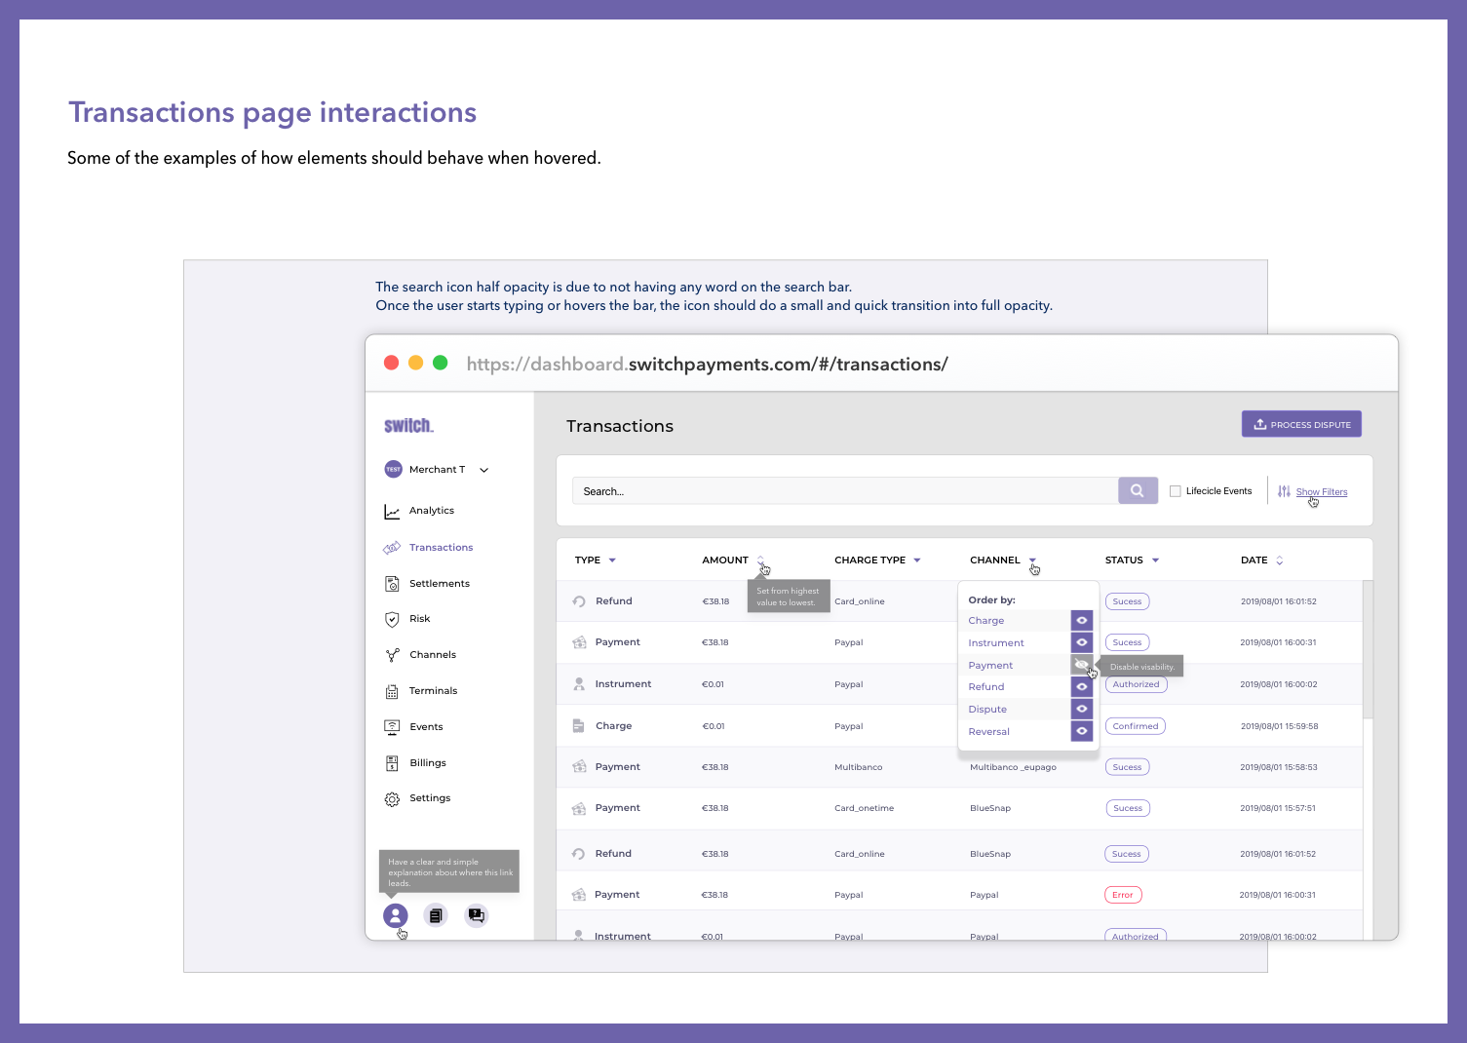Go to Events in the sidebar
Screen dimensions: 1467x1043
tap(426, 727)
